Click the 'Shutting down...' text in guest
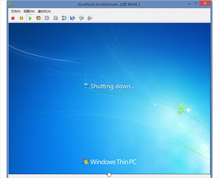Screen dimensions: 219x178 coord(112,86)
